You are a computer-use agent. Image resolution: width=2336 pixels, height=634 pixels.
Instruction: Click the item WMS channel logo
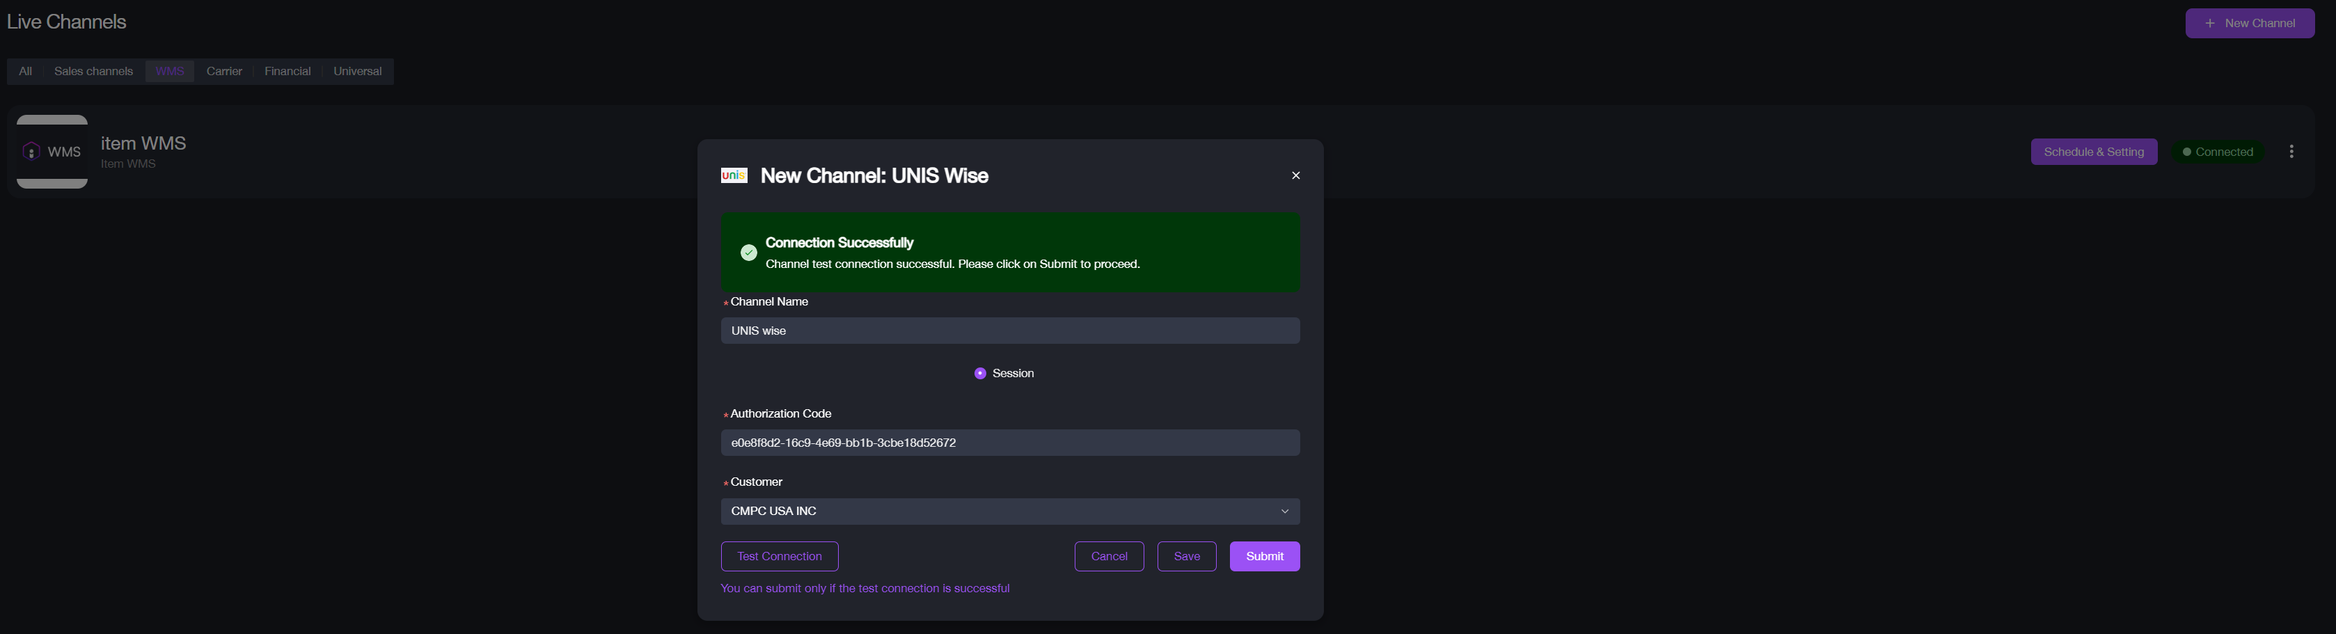click(52, 152)
